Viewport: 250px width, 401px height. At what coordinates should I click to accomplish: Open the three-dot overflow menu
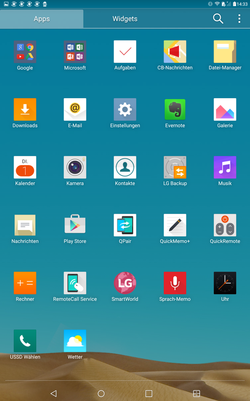[239, 19]
